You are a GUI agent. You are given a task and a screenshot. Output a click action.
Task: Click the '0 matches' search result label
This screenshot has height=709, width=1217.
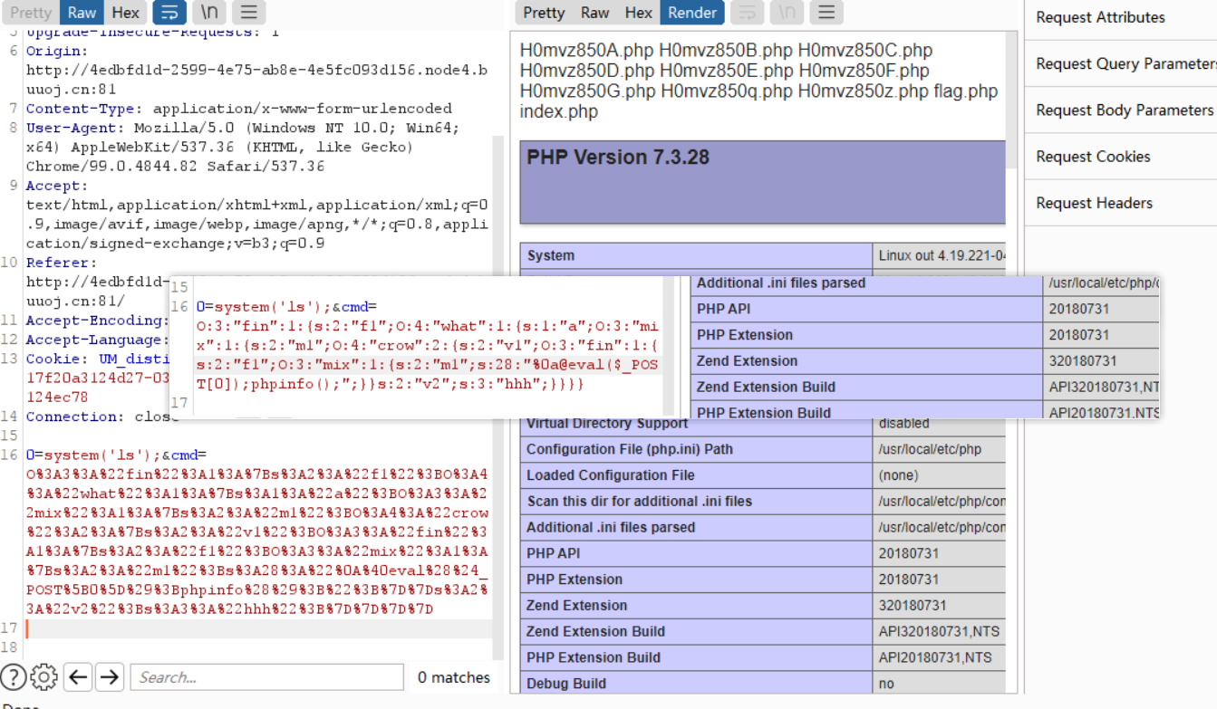[x=453, y=677]
